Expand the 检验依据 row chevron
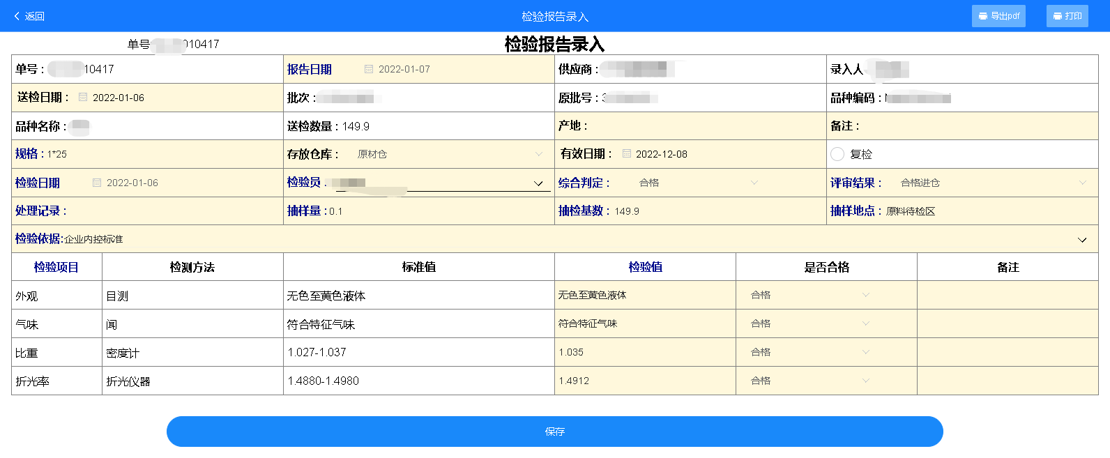Viewport: 1110px width, 458px height. click(1082, 240)
